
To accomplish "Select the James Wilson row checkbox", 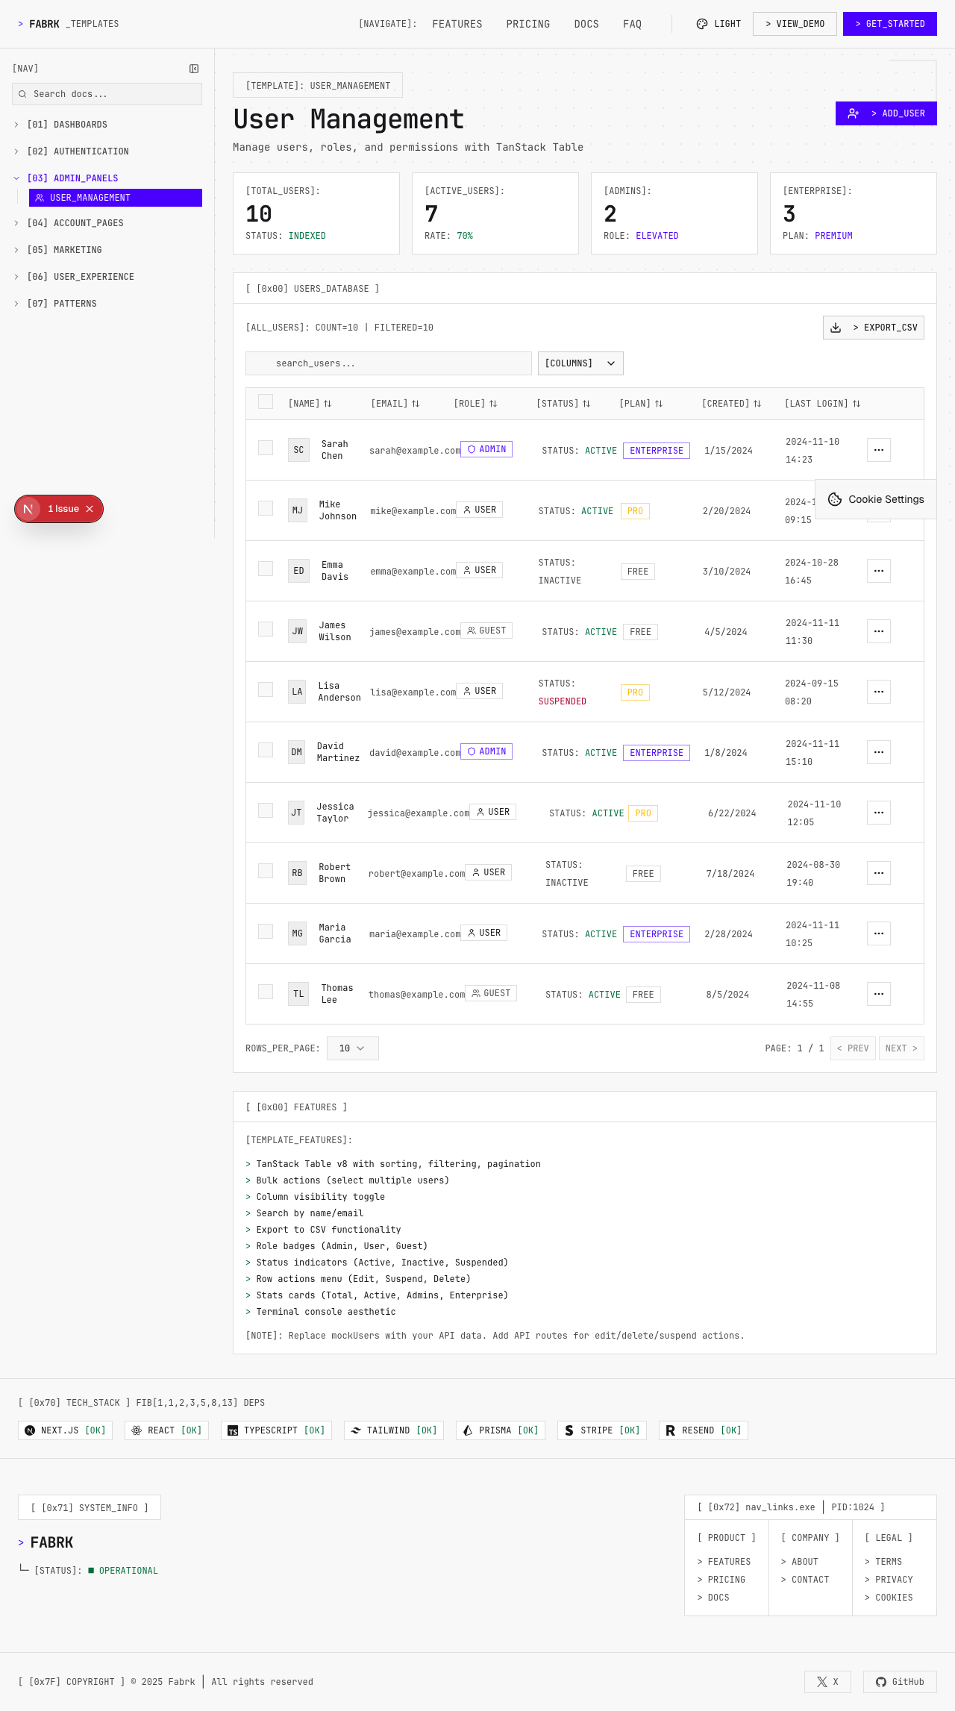I will click(x=266, y=629).
